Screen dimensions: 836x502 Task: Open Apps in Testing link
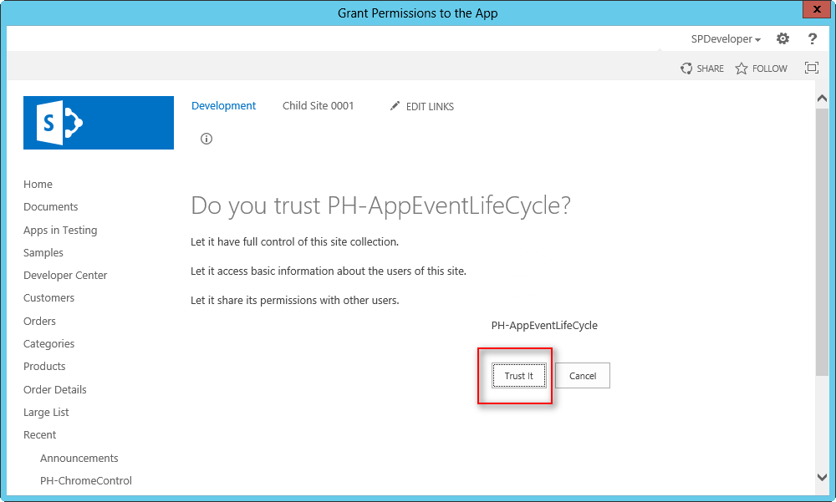[x=60, y=230]
